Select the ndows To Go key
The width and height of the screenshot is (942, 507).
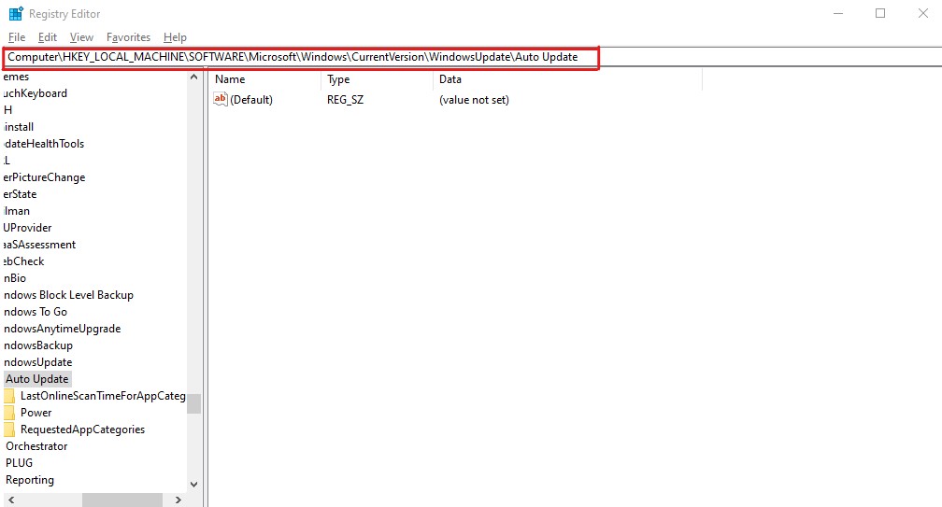[x=36, y=312]
